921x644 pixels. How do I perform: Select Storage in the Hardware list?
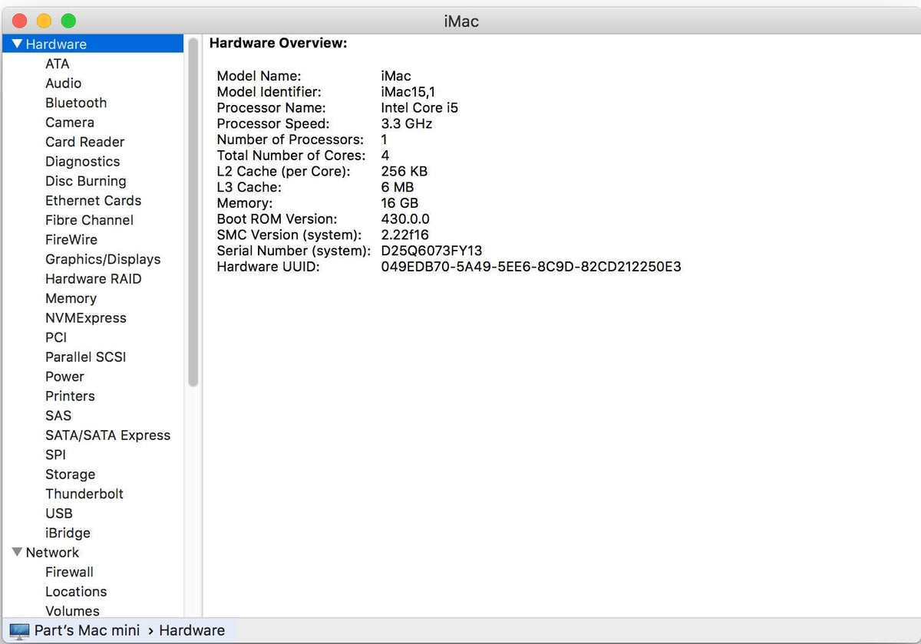70,474
